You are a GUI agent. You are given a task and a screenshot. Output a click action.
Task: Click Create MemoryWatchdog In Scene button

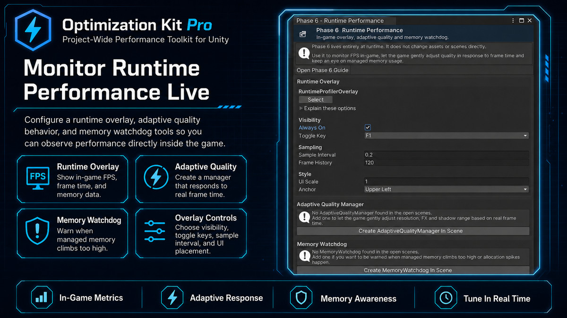point(413,270)
